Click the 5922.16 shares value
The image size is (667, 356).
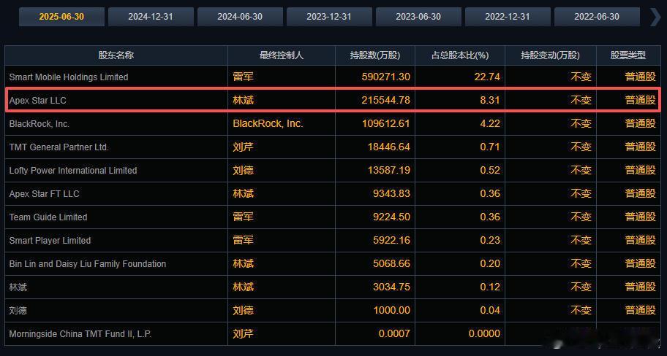[392, 240]
